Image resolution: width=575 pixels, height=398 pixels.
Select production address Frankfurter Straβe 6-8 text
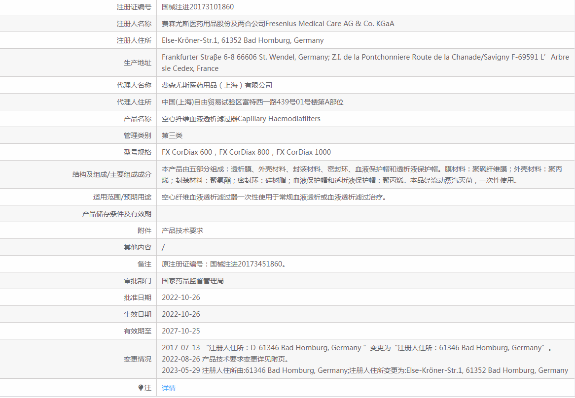point(198,57)
